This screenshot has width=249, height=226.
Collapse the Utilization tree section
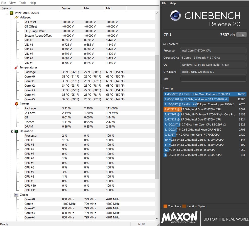pyautogui.click(x=12, y=131)
